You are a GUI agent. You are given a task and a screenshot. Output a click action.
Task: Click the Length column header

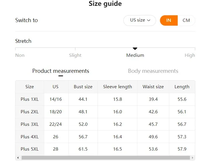pos(182,87)
